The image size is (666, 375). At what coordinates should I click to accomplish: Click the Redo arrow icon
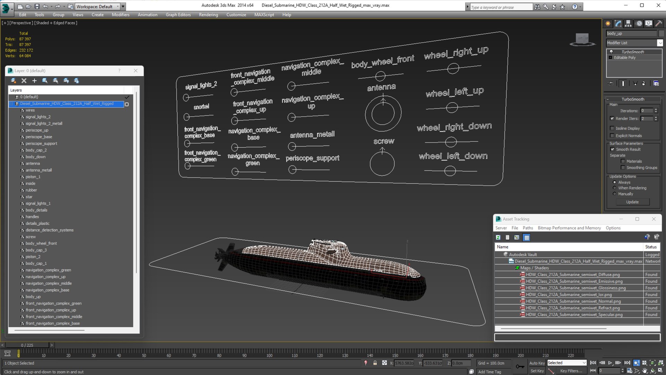(x=57, y=6)
